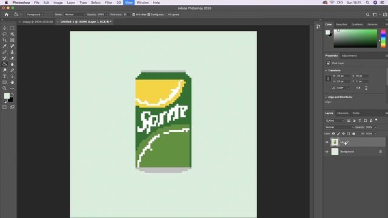Image resolution: width=388 pixels, height=218 pixels.
Task: Select the Crop tool
Action: (x=4, y=40)
